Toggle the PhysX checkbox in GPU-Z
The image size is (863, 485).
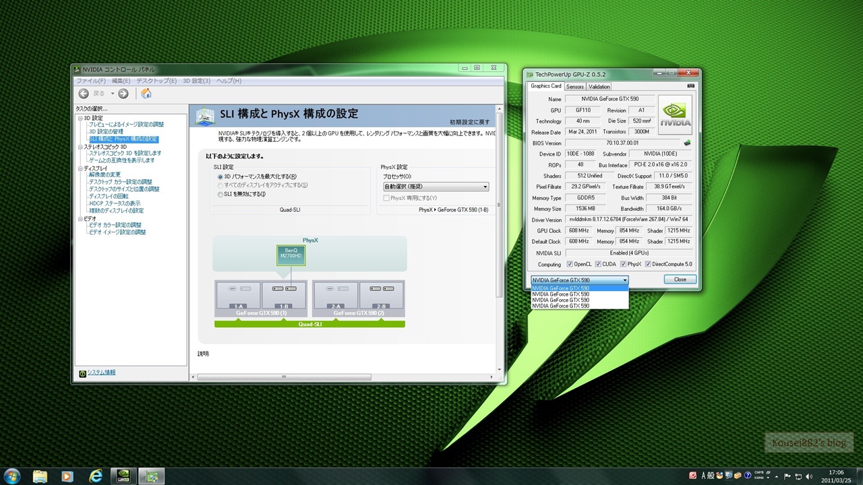pos(623,264)
